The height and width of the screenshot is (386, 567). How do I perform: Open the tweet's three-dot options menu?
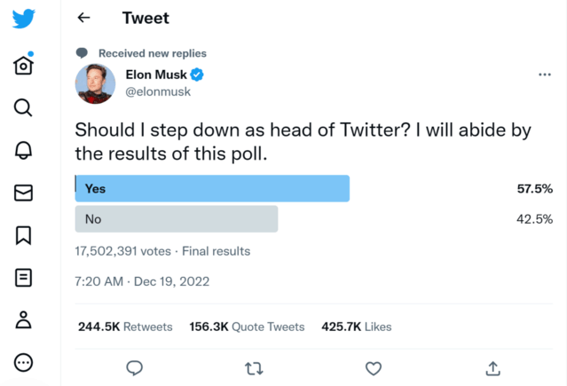point(545,75)
